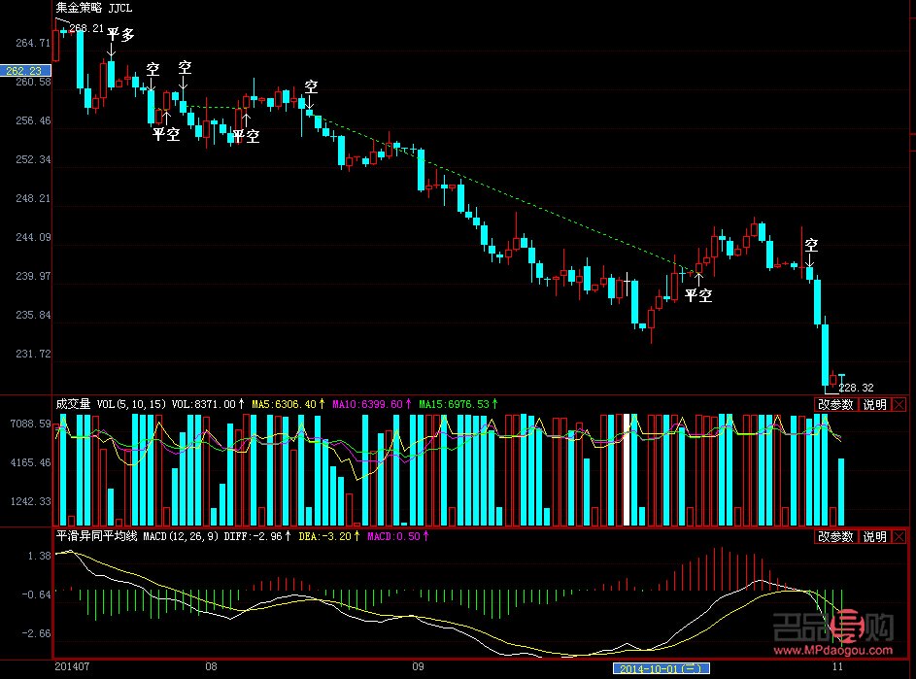The width and height of the screenshot is (916, 679).
Task: Click the -0.64 MACD axis label
Action: (x=36, y=594)
